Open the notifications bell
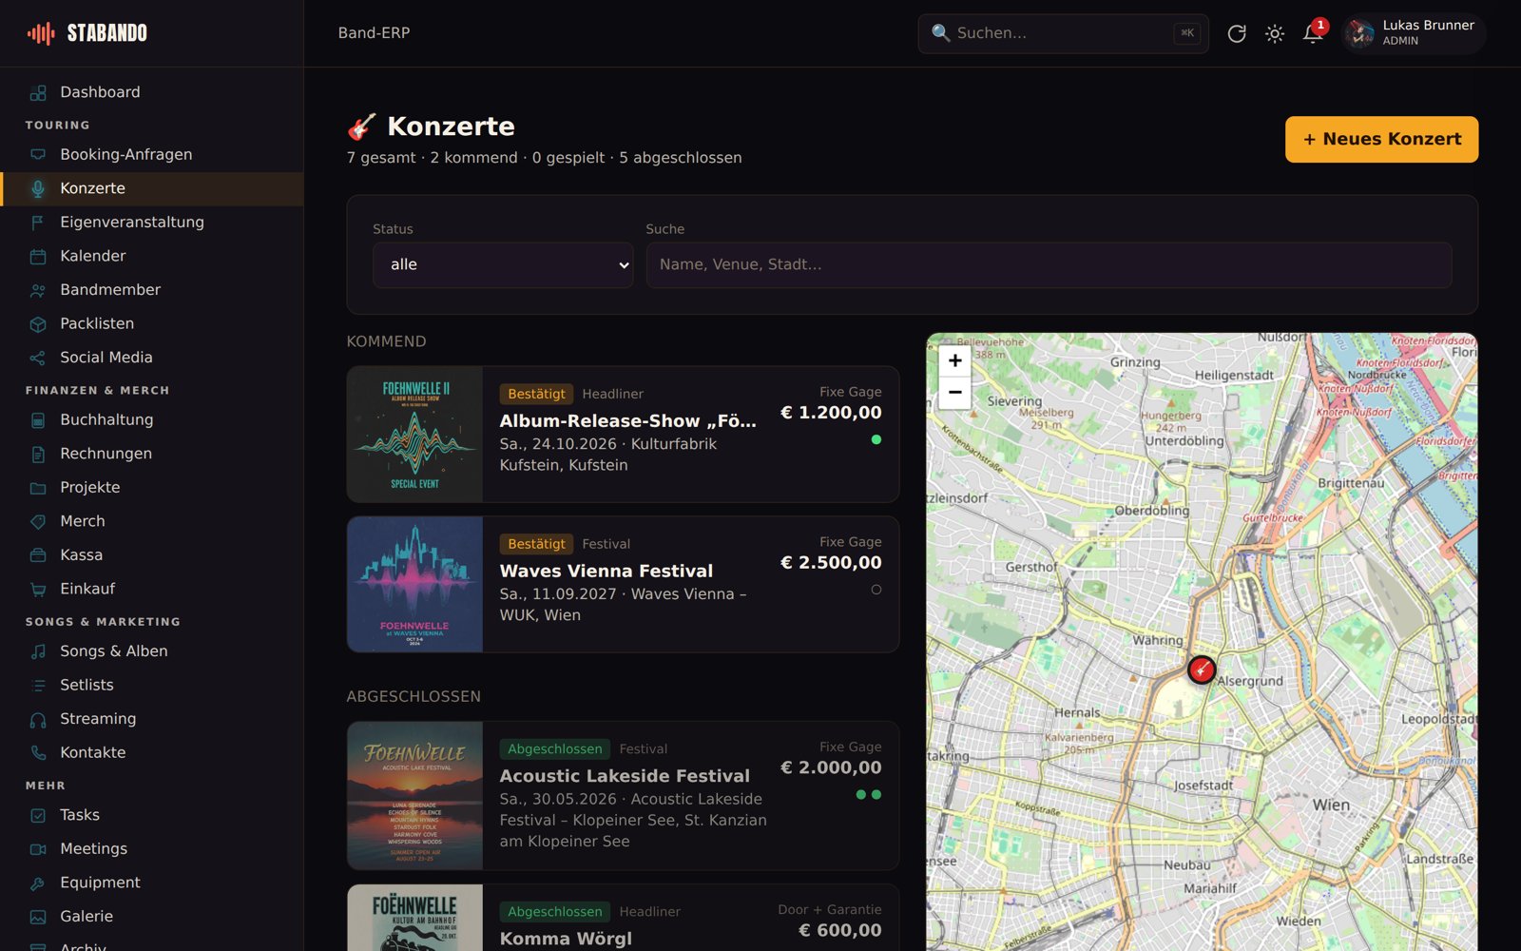Image resolution: width=1521 pixels, height=951 pixels. 1313,33
